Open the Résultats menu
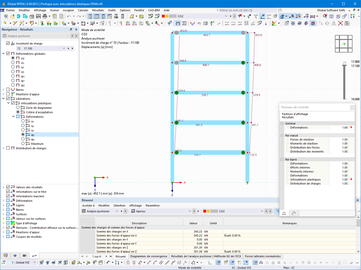This screenshot has width=361, height=270. point(98,10)
